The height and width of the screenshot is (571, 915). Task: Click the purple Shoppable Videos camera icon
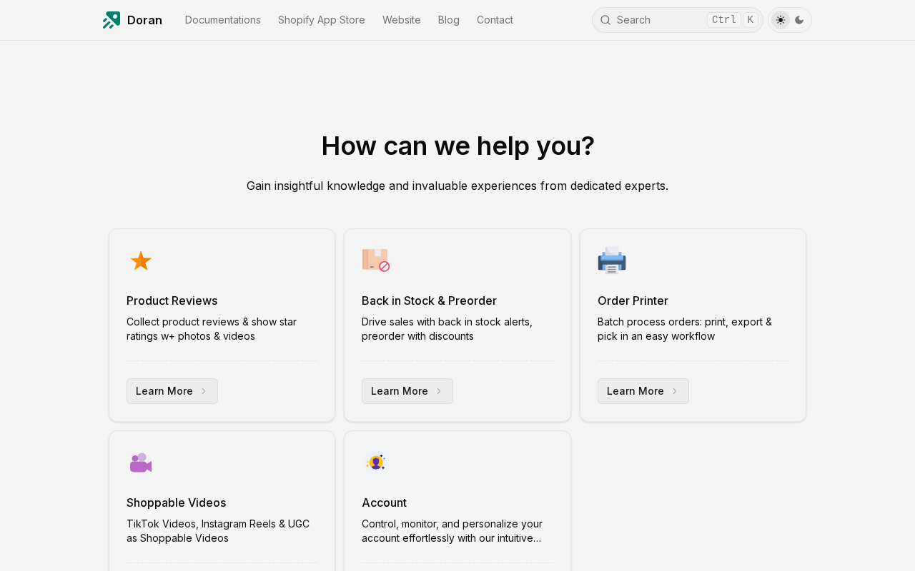(x=141, y=463)
